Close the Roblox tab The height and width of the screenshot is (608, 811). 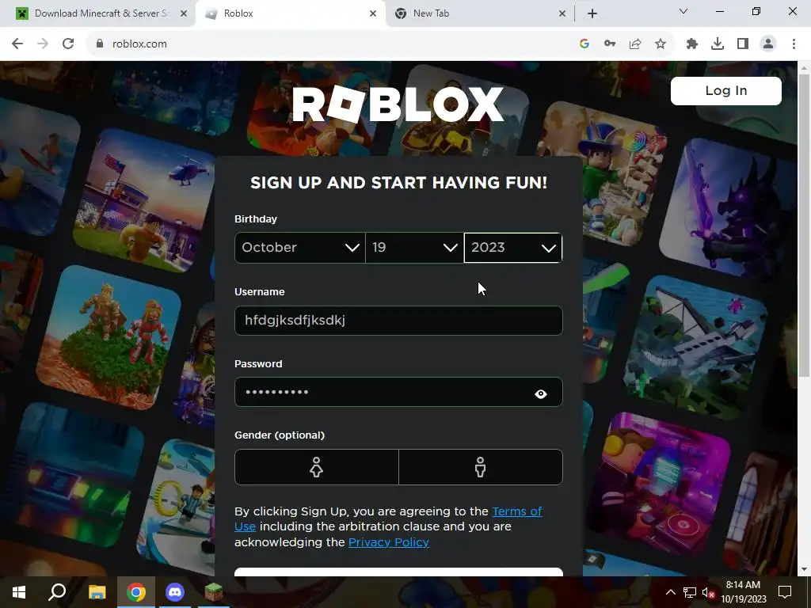pos(373,13)
